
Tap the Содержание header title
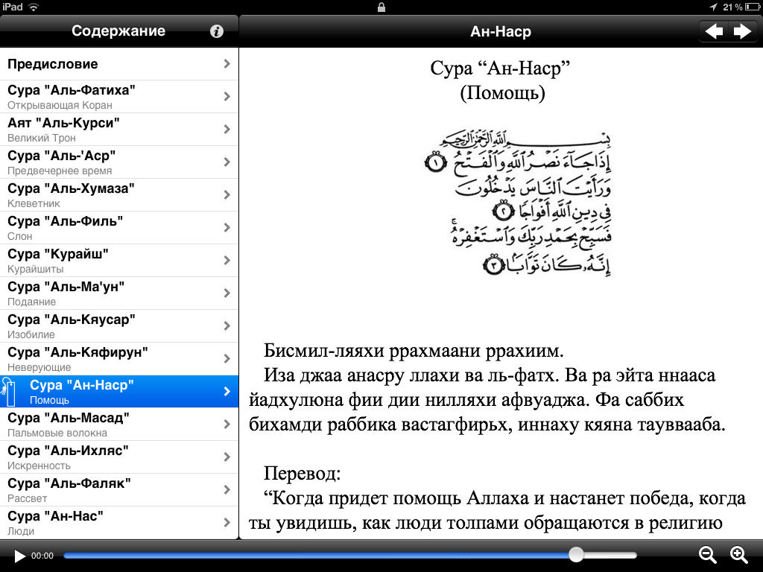118,31
